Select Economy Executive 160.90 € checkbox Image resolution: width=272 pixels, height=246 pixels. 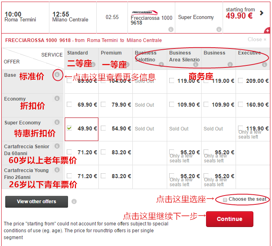point(240,104)
